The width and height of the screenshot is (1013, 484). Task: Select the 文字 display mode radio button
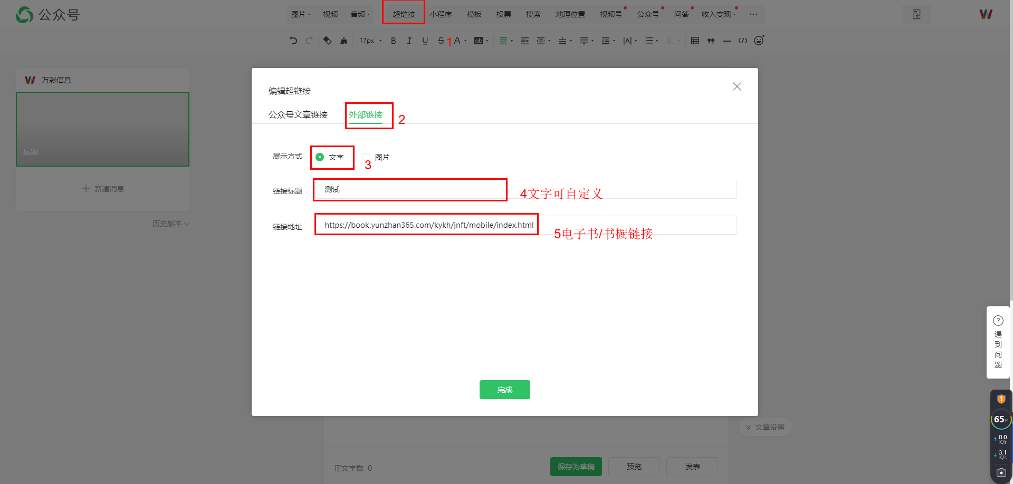pyautogui.click(x=320, y=157)
